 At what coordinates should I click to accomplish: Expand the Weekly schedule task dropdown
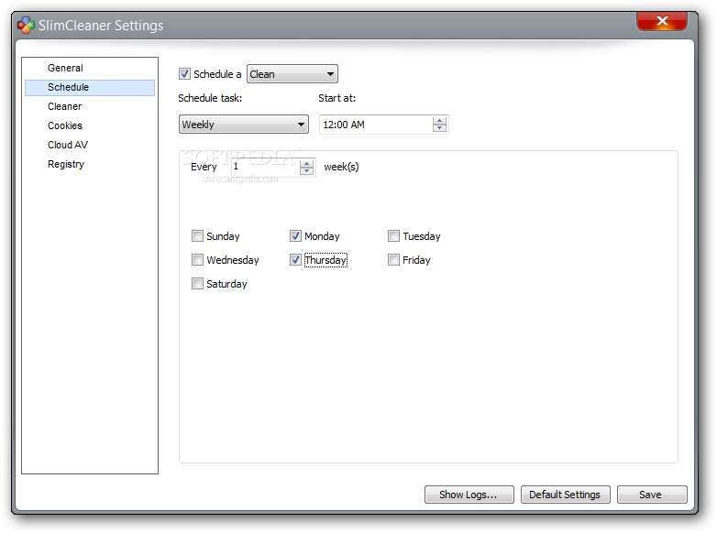[x=244, y=125]
